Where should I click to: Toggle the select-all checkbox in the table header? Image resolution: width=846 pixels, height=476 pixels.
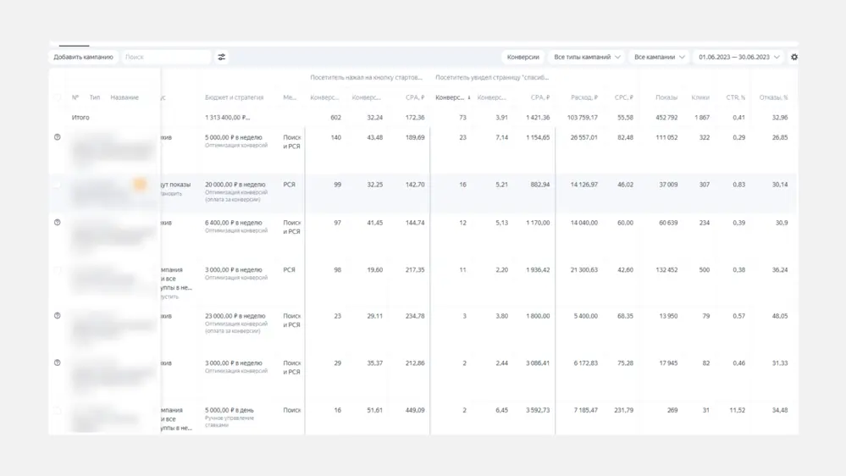[x=58, y=97]
